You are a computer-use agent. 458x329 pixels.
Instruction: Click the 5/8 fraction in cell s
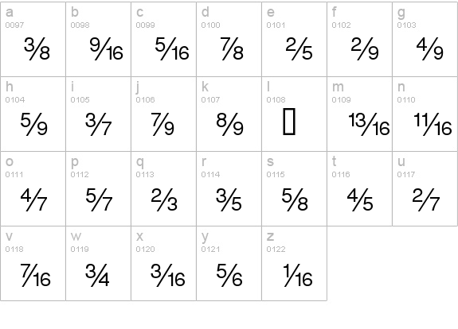(x=295, y=199)
